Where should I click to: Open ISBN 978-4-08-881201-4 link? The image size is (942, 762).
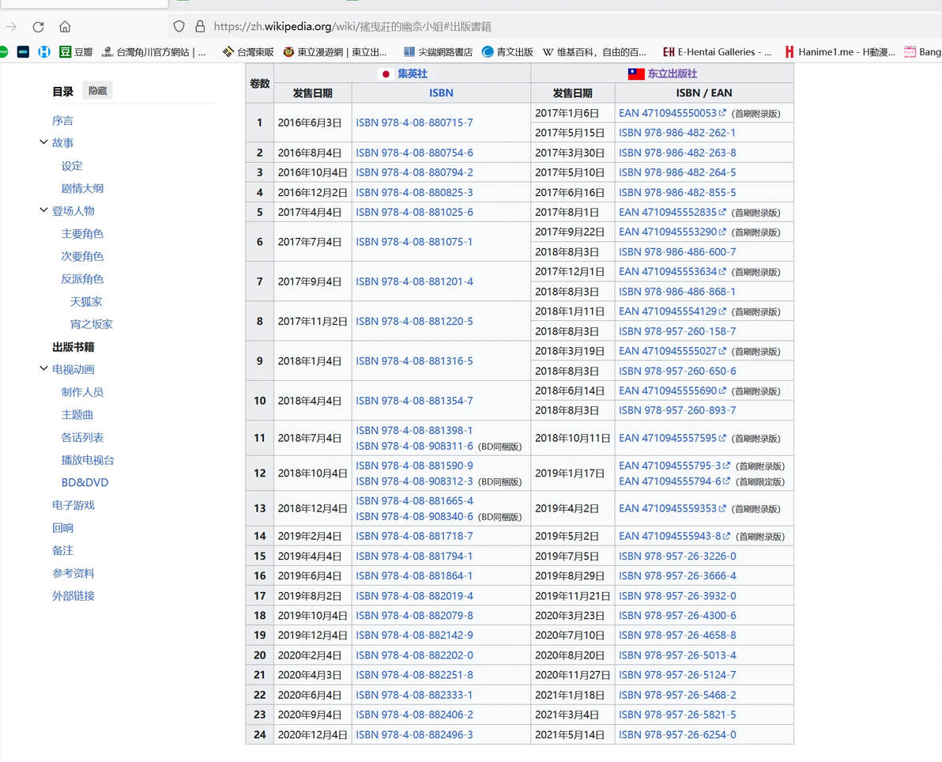tap(414, 282)
